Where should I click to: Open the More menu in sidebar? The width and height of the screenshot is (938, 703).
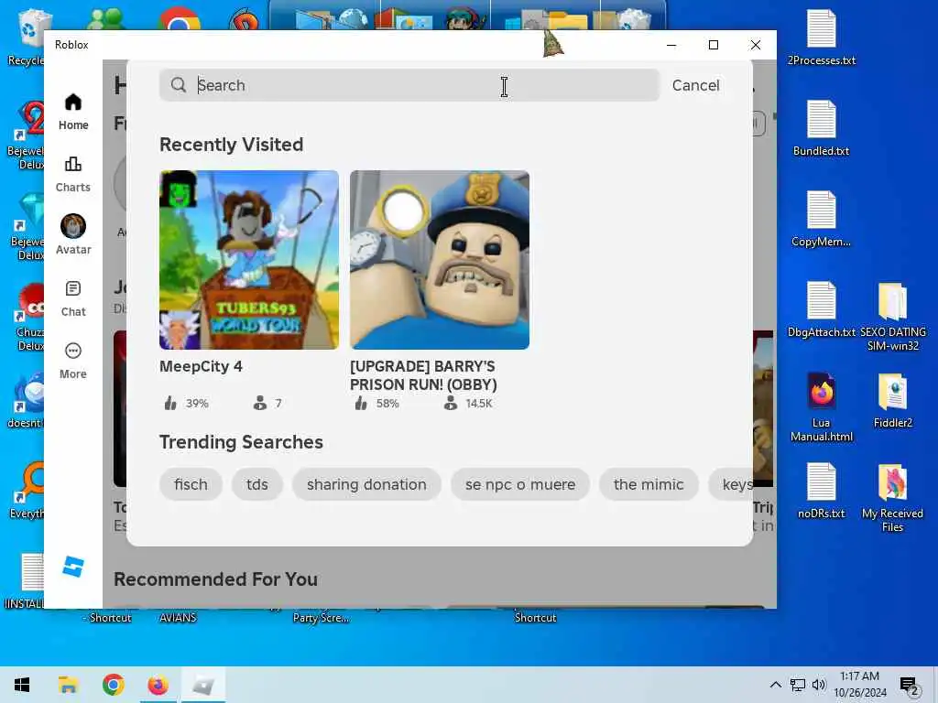[73, 361]
